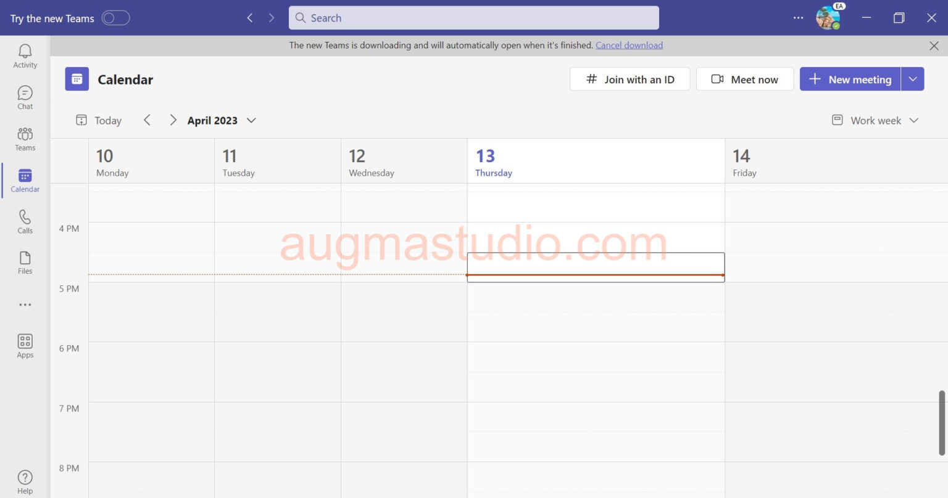Image resolution: width=948 pixels, height=498 pixels.
Task: Open the Activity feed
Action: (25, 55)
